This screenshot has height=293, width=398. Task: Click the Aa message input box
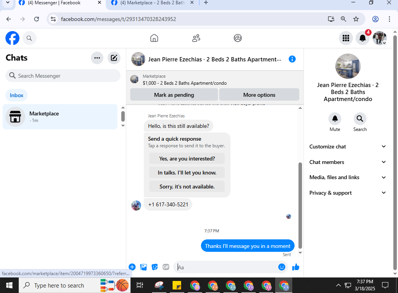[x=226, y=267]
